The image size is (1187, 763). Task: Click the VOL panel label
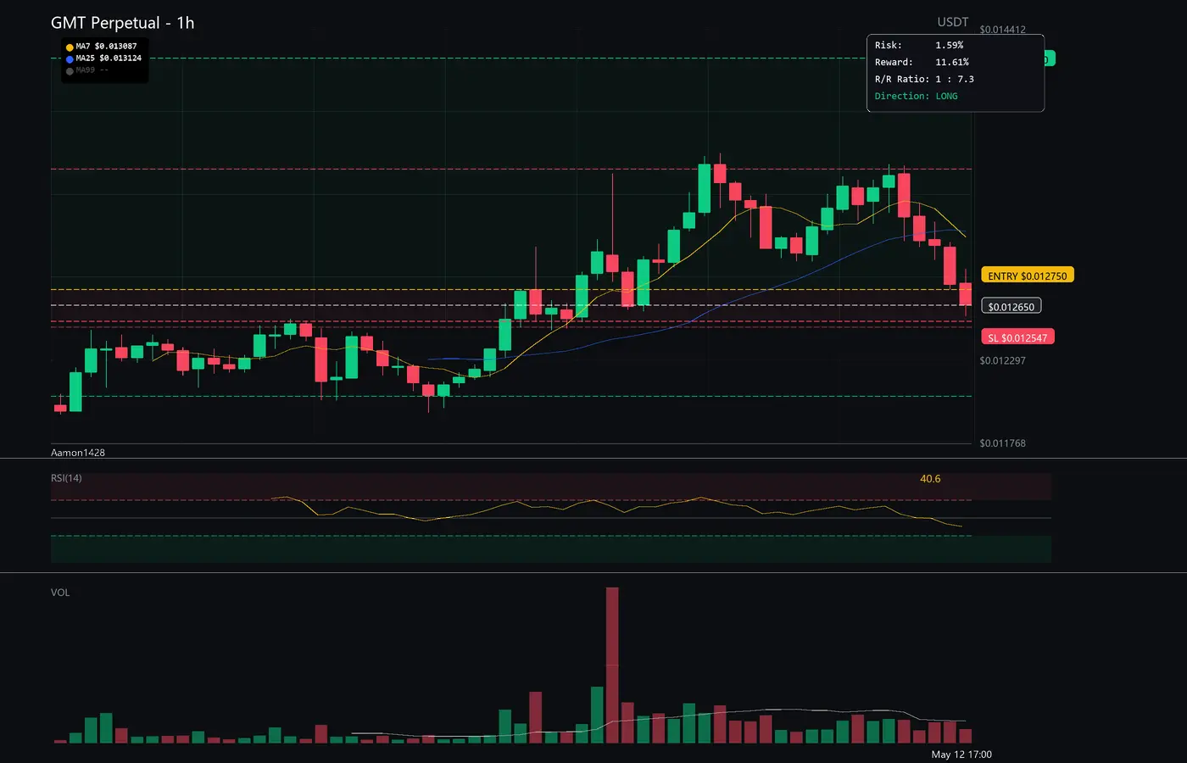pyautogui.click(x=60, y=593)
